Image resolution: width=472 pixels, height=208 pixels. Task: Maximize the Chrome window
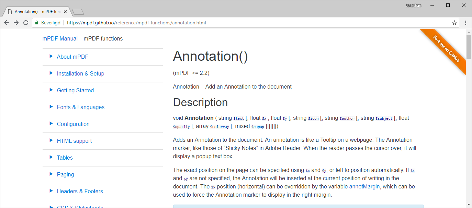pos(448,5)
